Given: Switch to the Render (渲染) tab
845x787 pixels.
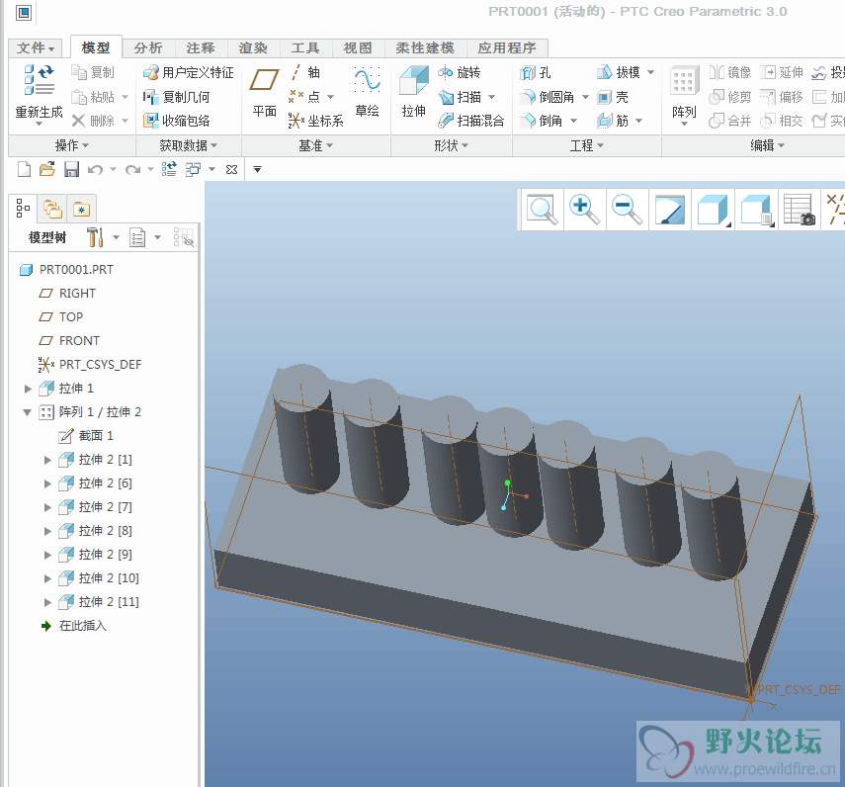Looking at the screenshot, I should click(253, 48).
